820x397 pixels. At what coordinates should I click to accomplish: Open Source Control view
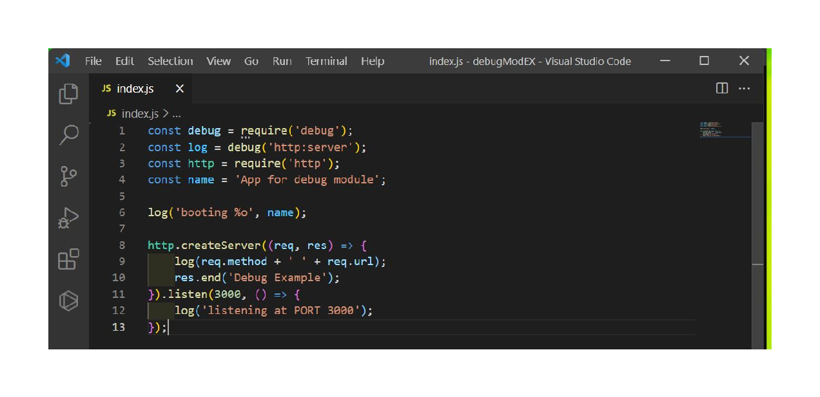coord(68,176)
